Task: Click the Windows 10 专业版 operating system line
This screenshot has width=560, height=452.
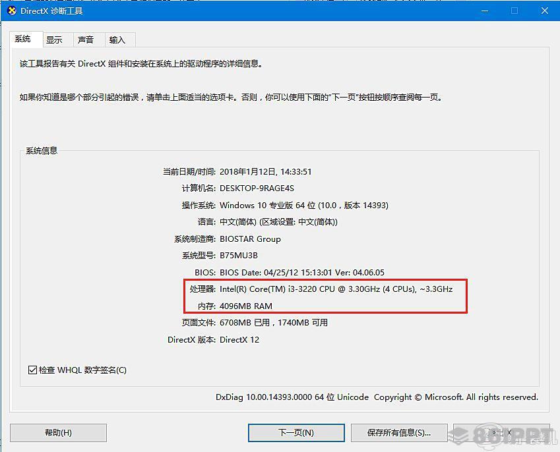Action: click(x=304, y=206)
